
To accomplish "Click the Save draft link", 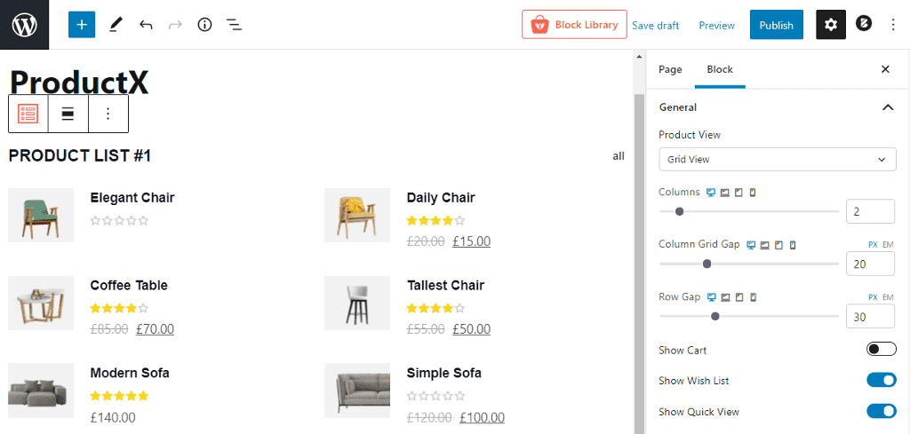I will [x=655, y=26].
